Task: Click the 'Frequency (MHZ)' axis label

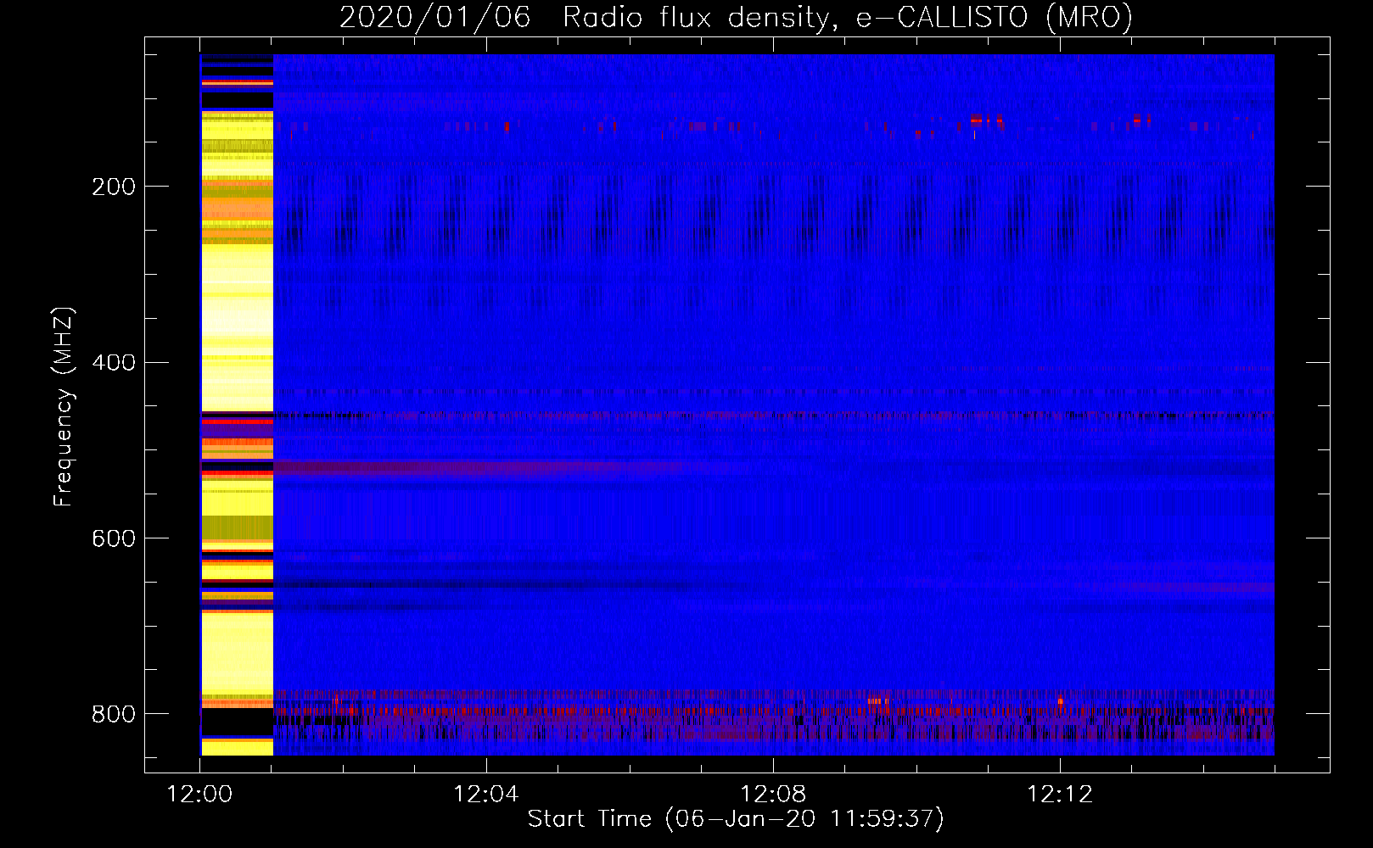Action: point(63,406)
